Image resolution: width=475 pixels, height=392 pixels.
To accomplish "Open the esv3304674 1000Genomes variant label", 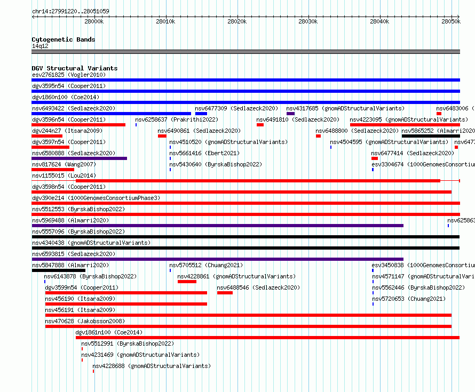I will coord(423,164).
